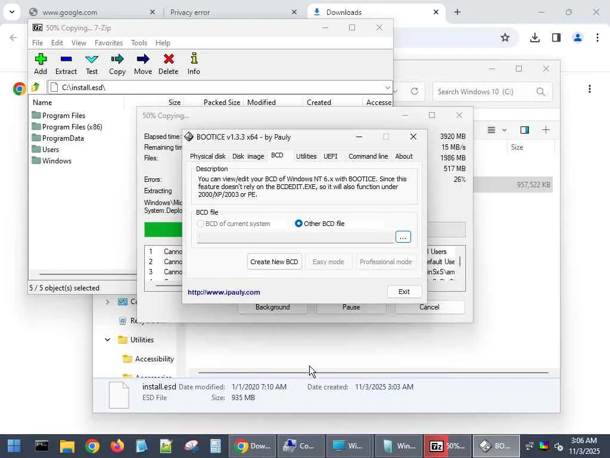610x458 pixels.
Task: Open the Calculator taskbar icon
Action: (215, 446)
